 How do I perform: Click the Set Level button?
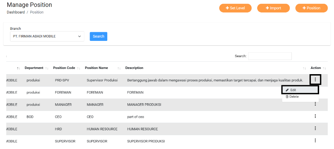click(x=235, y=8)
